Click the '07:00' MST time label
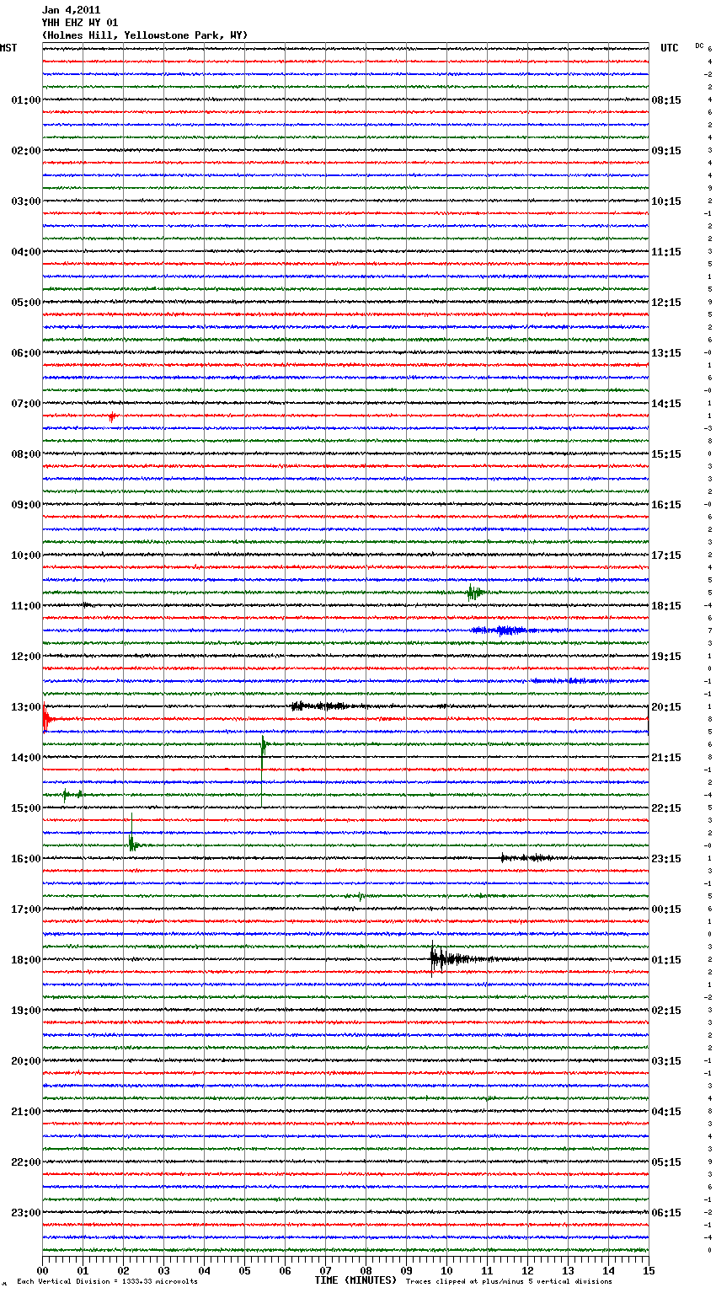Image resolution: width=716 pixels, height=1293 pixels. 26,404
